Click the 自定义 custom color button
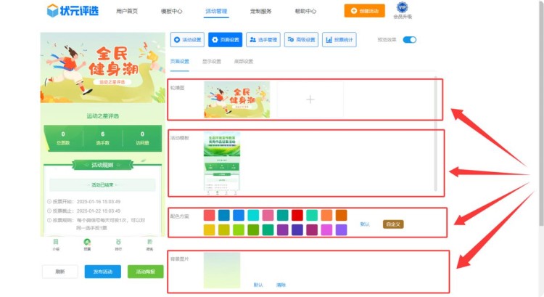The image size is (544, 297). [392, 224]
